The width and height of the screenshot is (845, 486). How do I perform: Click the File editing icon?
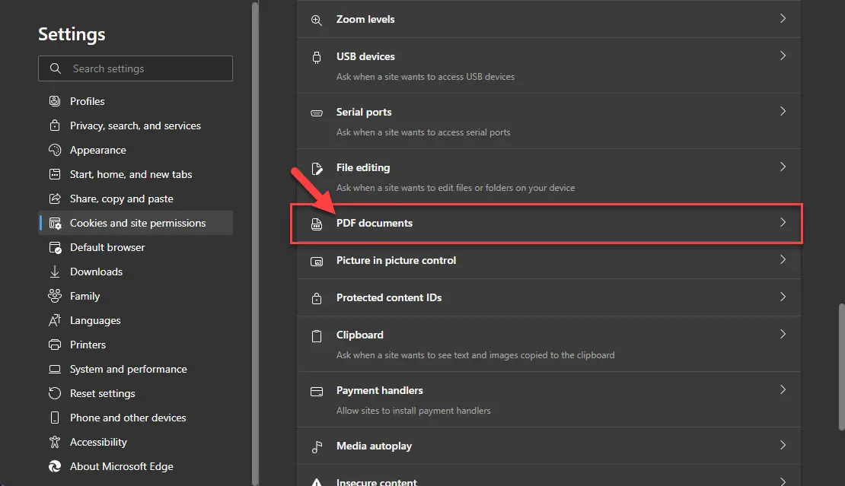point(317,167)
